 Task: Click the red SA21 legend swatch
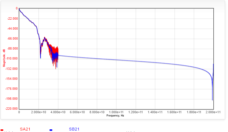click(x=2, y=130)
